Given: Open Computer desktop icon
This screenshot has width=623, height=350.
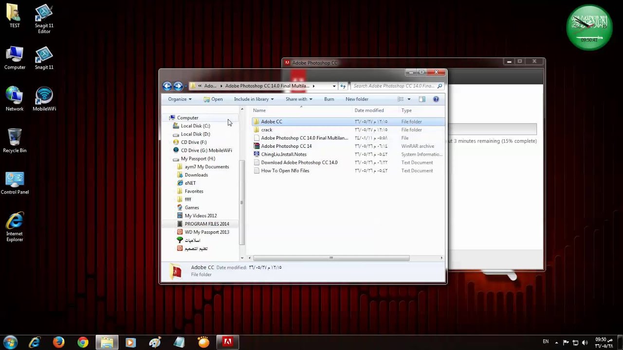Looking at the screenshot, I should coord(15,58).
